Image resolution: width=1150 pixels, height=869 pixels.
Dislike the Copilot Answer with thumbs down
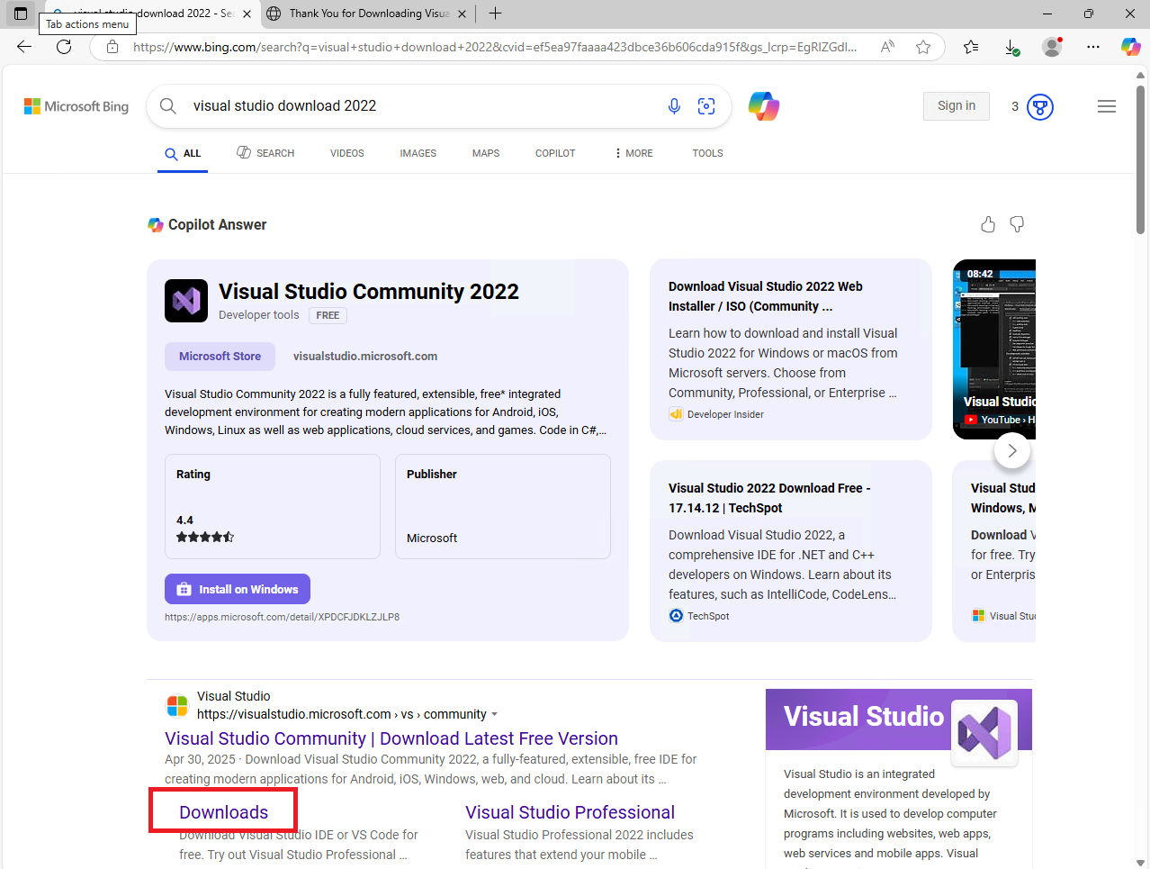pyautogui.click(x=1017, y=224)
